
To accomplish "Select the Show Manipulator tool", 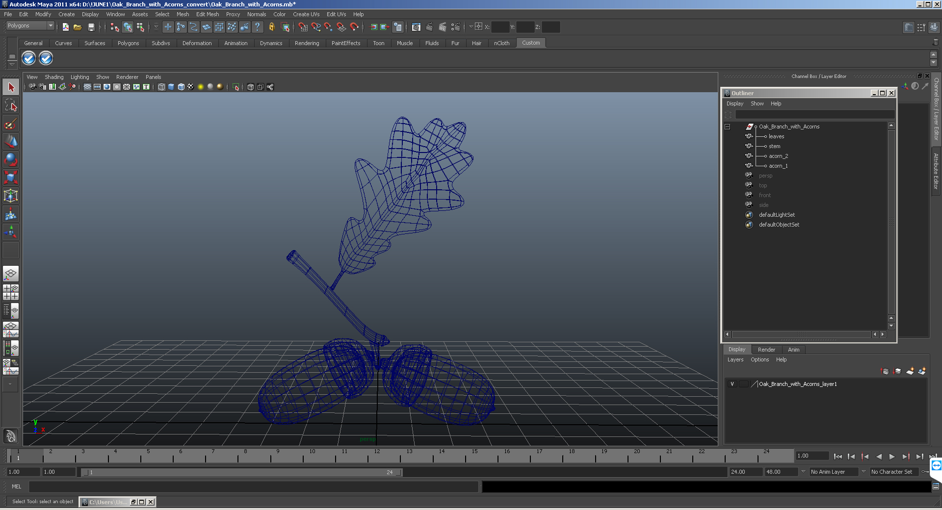I will click(x=11, y=232).
